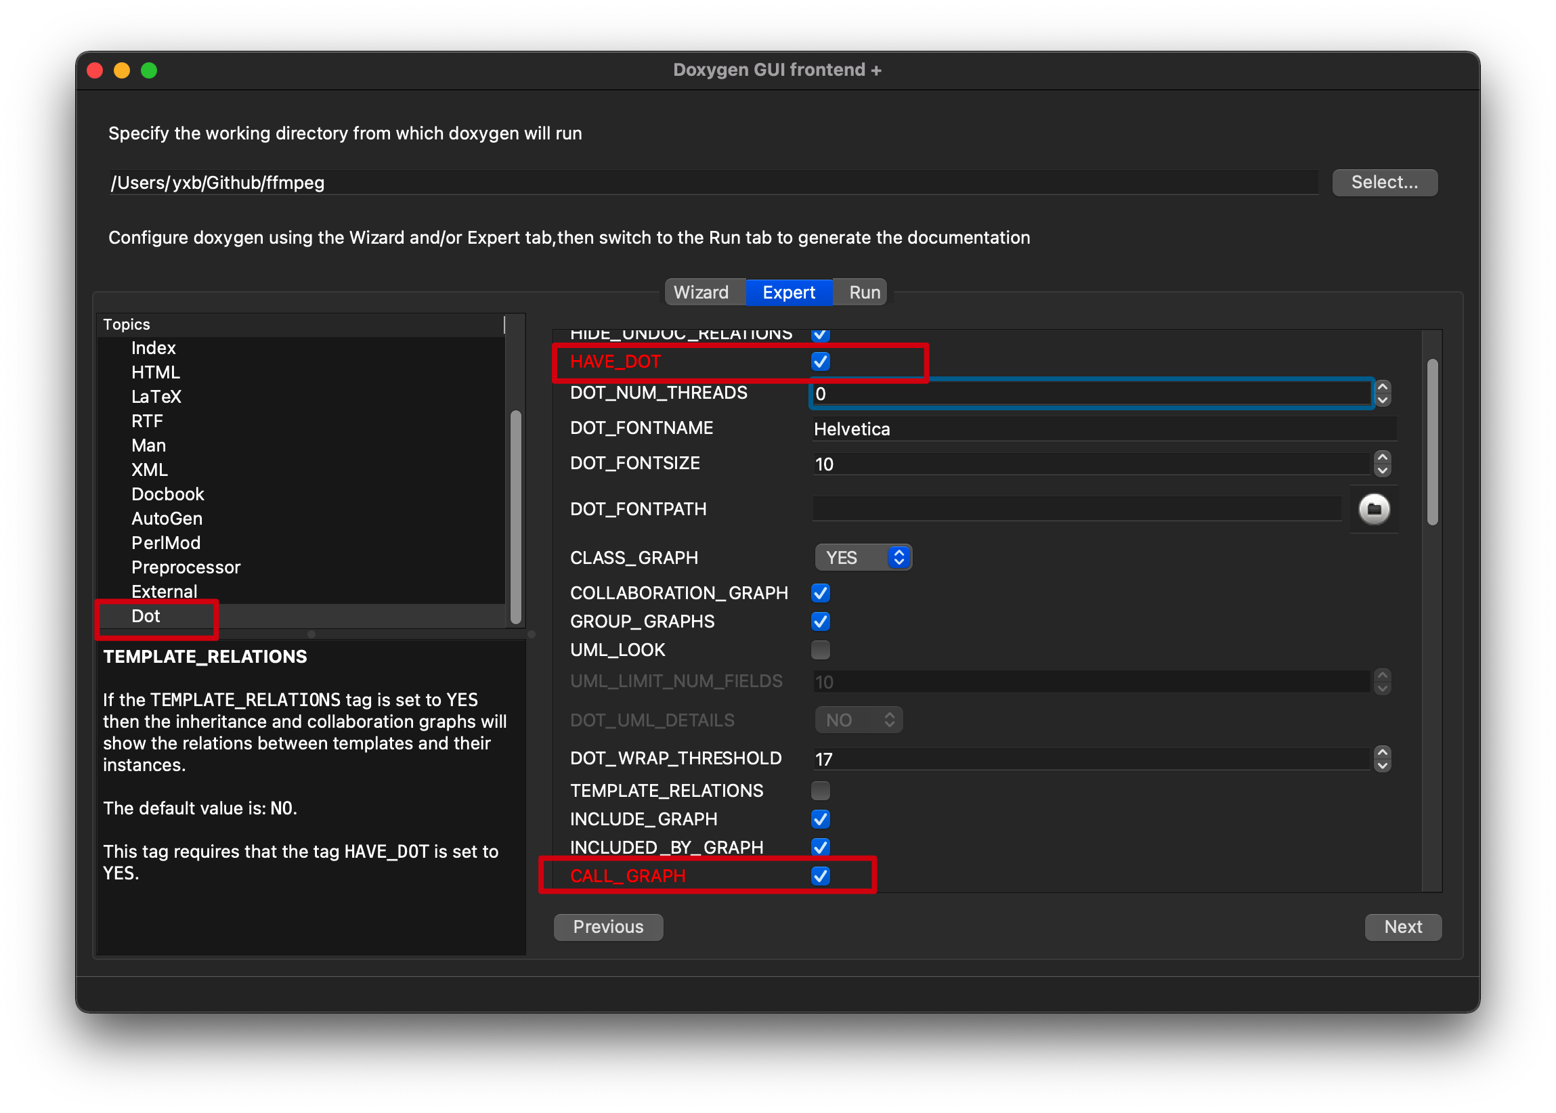Enable the UML_LOOK checkbox
The width and height of the screenshot is (1556, 1113).
[821, 650]
